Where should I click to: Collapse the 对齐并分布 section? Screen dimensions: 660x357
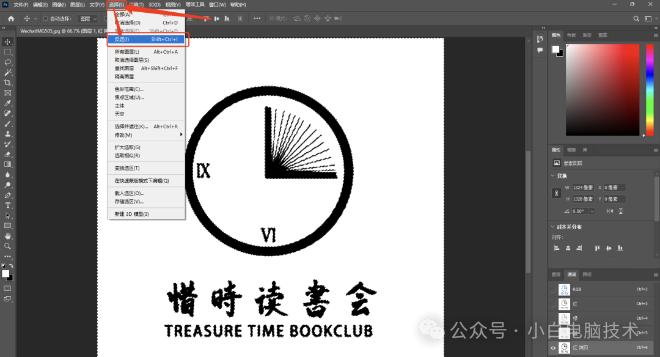[x=552, y=227]
